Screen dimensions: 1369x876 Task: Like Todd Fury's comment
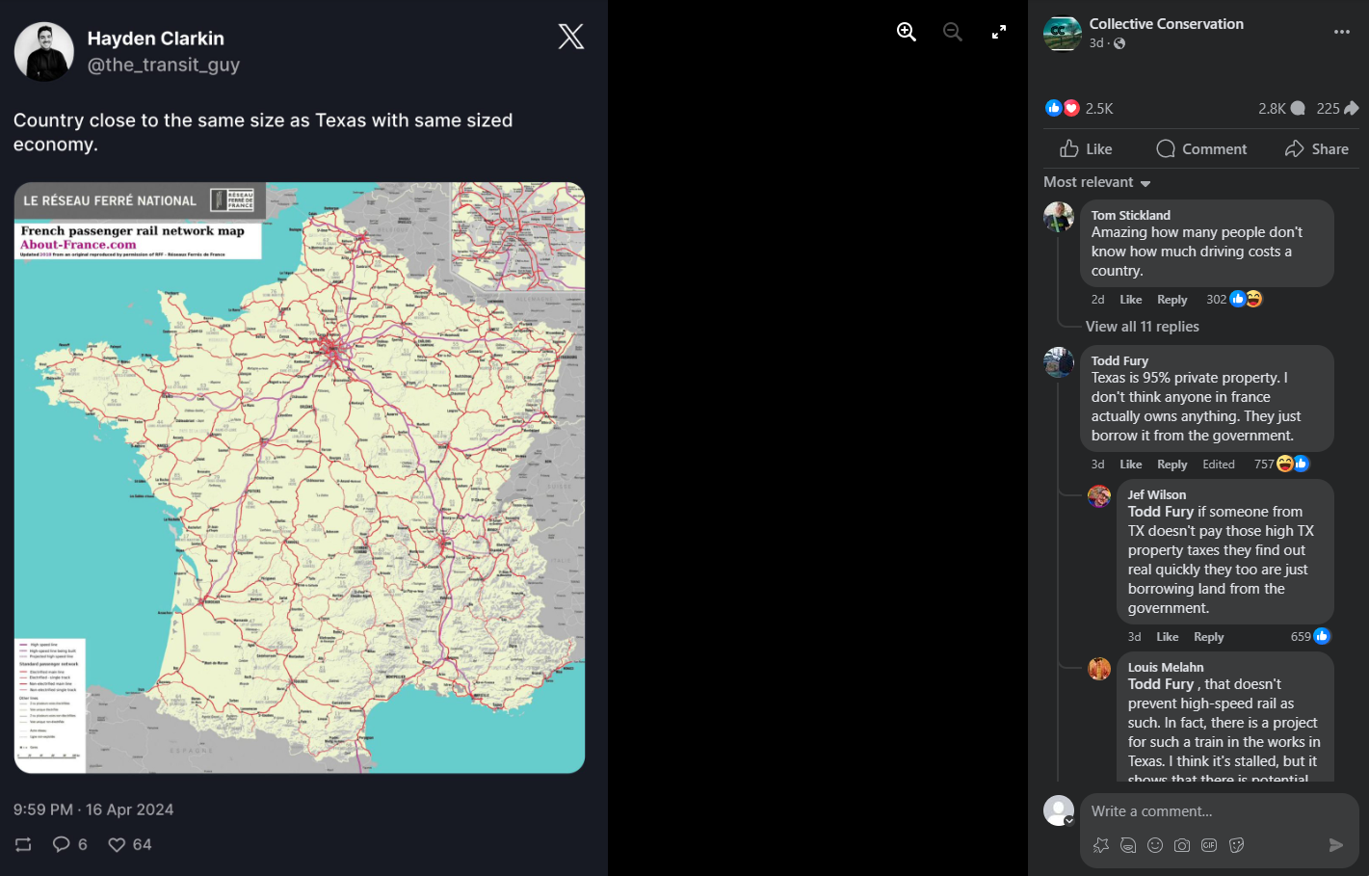pyautogui.click(x=1131, y=465)
